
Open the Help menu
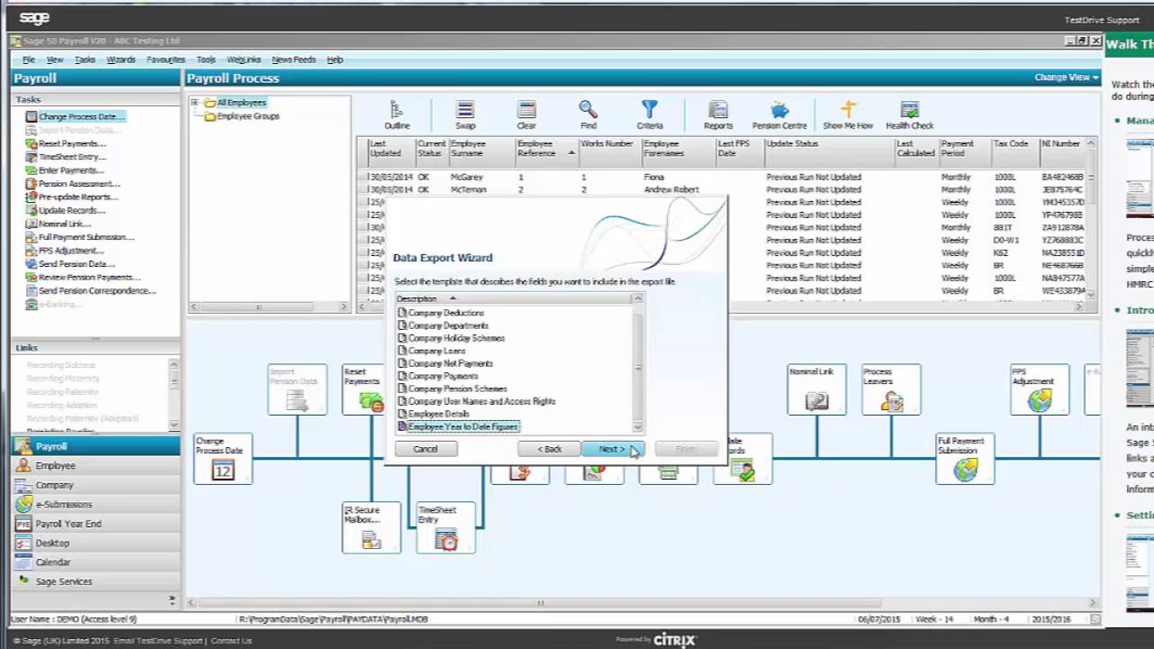coord(335,59)
